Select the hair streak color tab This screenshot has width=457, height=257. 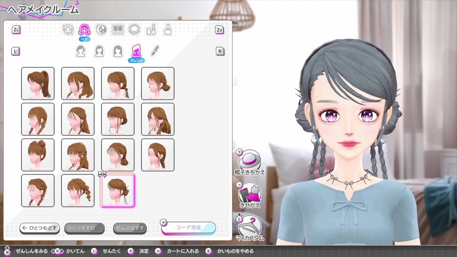[155, 51]
